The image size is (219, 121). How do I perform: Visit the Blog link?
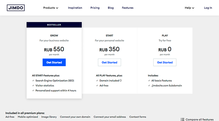111,8
